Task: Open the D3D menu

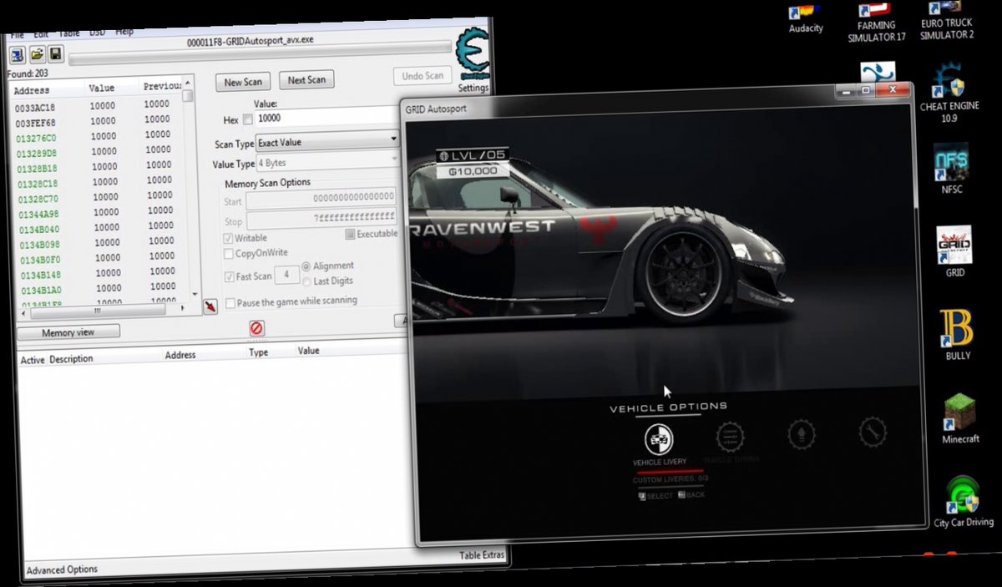Action: click(x=97, y=33)
